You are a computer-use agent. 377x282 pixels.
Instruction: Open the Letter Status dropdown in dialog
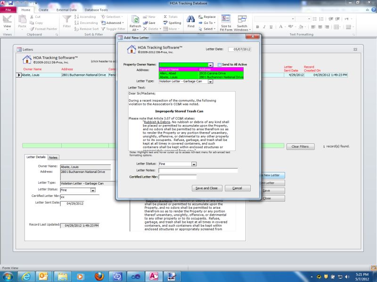pyautogui.click(x=194, y=164)
